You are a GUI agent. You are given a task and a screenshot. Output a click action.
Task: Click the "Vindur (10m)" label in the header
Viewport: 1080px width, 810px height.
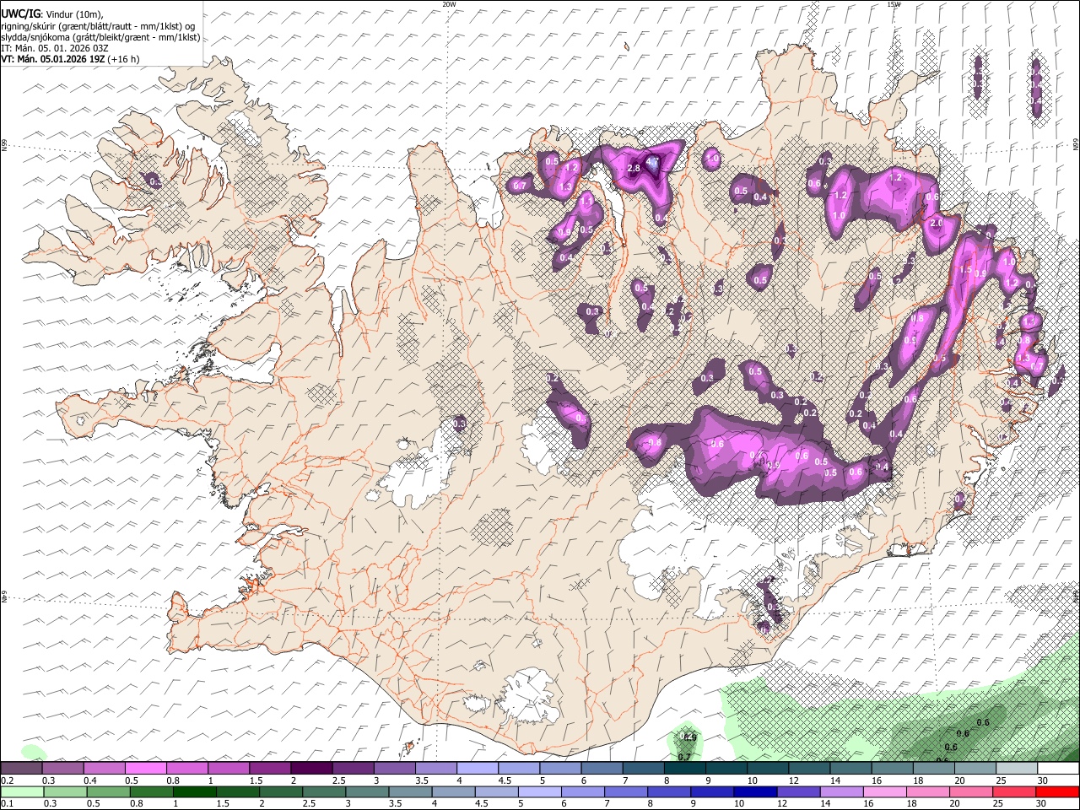(x=73, y=14)
